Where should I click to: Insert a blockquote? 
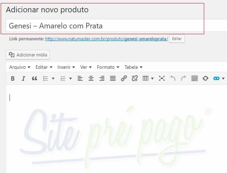[34, 79]
